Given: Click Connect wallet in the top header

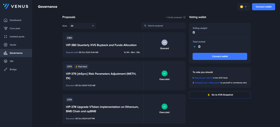Looking at the screenshot, I should [x=264, y=7].
